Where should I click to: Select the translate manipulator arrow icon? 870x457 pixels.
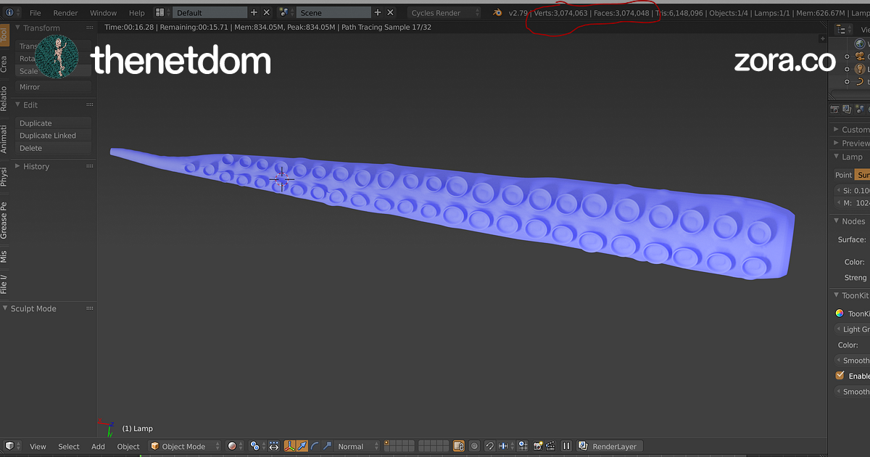point(302,446)
